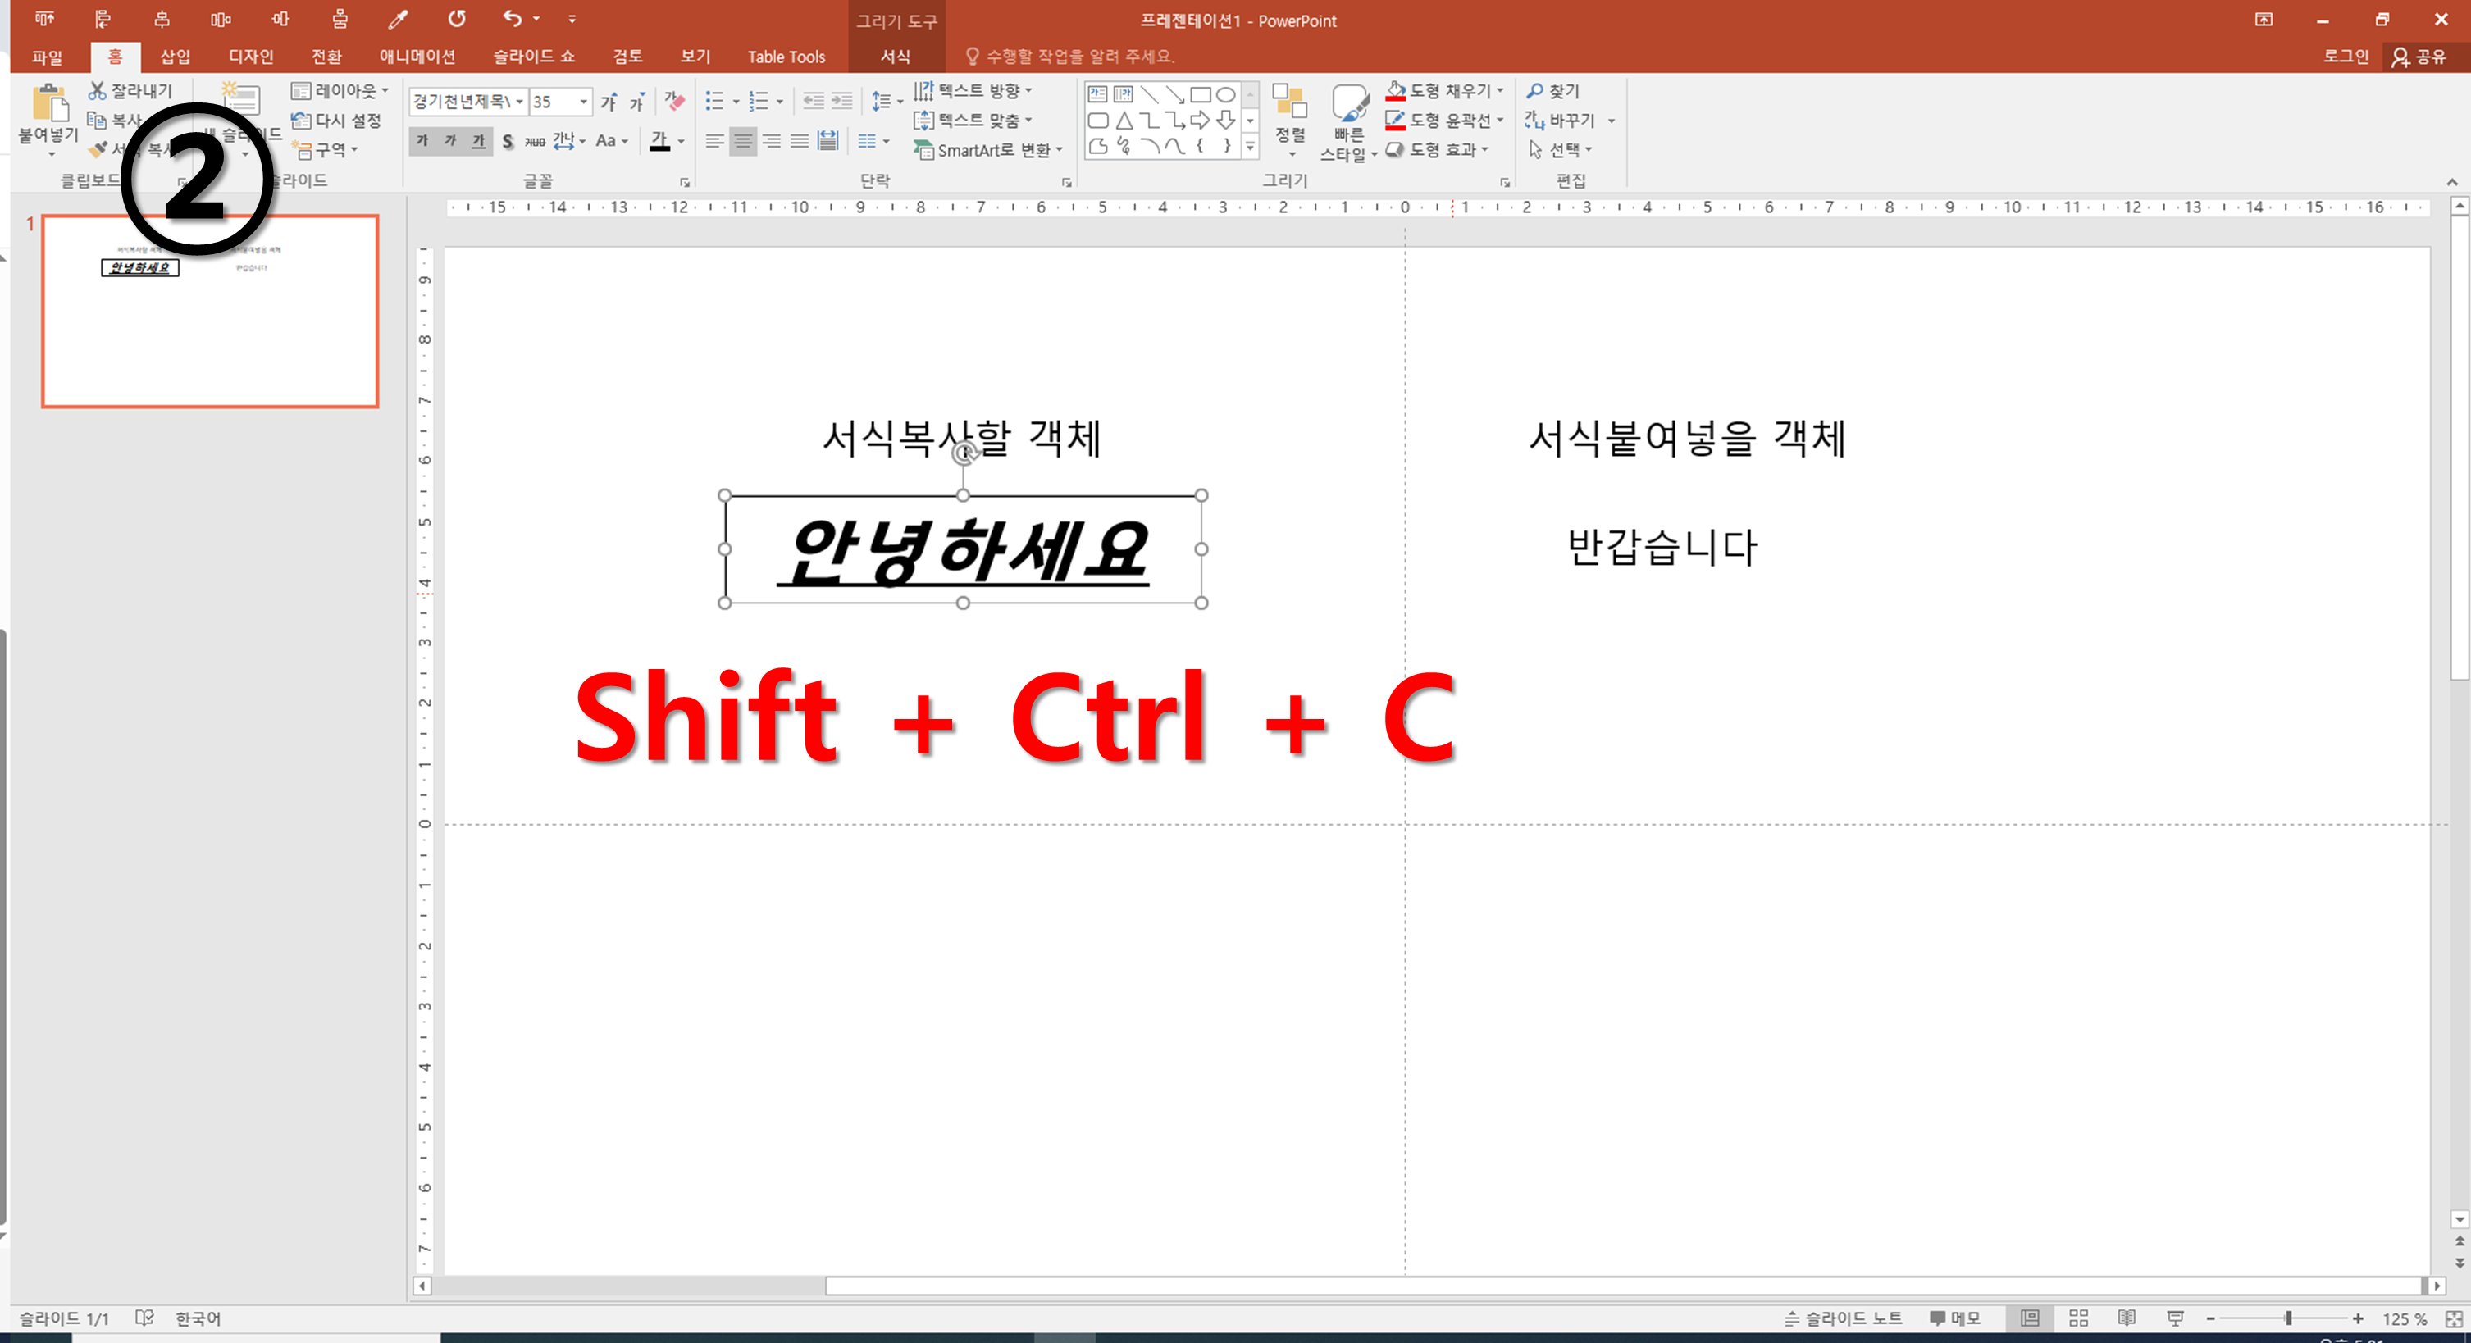This screenshot has width=2471, height=1343.
Task: Click the text shadow S icon
Action: coord(508,141)
